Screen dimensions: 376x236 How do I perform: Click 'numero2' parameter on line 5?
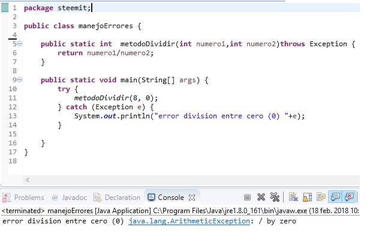pyautogui.click(x=261, y=44)
